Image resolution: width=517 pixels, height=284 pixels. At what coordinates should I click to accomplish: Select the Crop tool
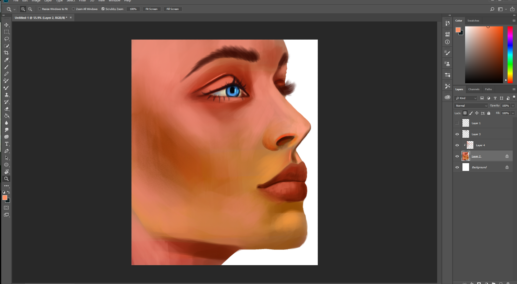point(6,53)
